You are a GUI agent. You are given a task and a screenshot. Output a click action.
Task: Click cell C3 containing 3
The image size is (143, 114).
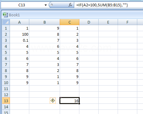70,40
